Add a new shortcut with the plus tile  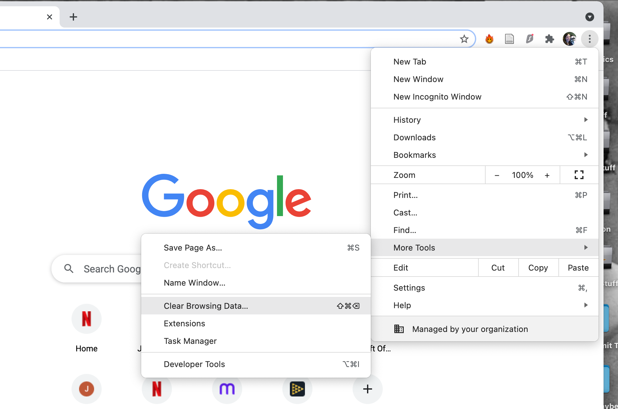coord(367,389)
